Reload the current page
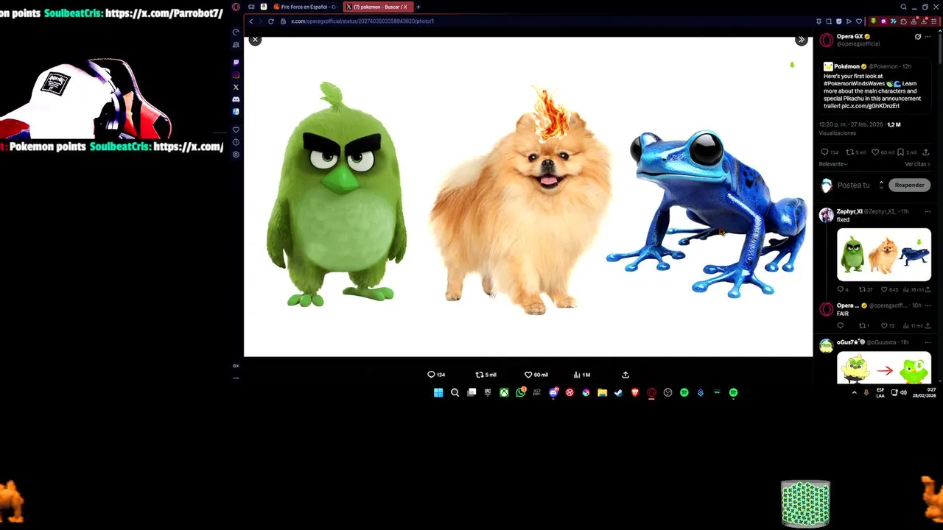 pyautogui.click(x=271, y=21)
